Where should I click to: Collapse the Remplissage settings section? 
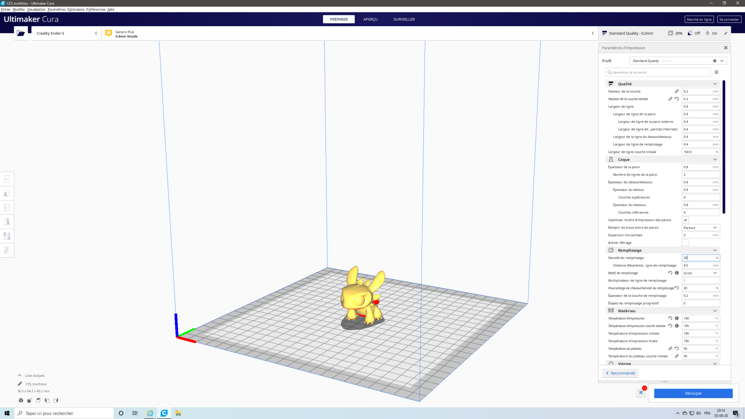pyautogui.click(x=662, y=250)
